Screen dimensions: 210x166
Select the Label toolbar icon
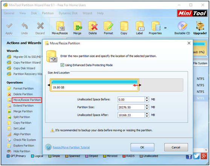(x=140, y=26)
